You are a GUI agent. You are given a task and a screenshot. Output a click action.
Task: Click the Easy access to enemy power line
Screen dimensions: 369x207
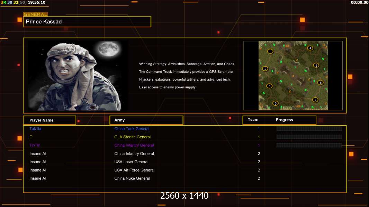tap(168, 87)
